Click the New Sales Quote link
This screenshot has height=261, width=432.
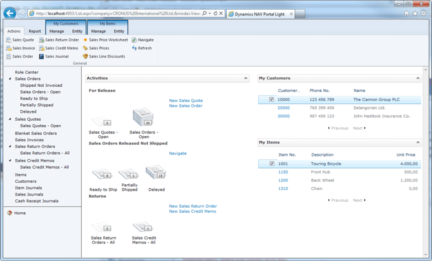pyautogui.click(x=186, y=101)
